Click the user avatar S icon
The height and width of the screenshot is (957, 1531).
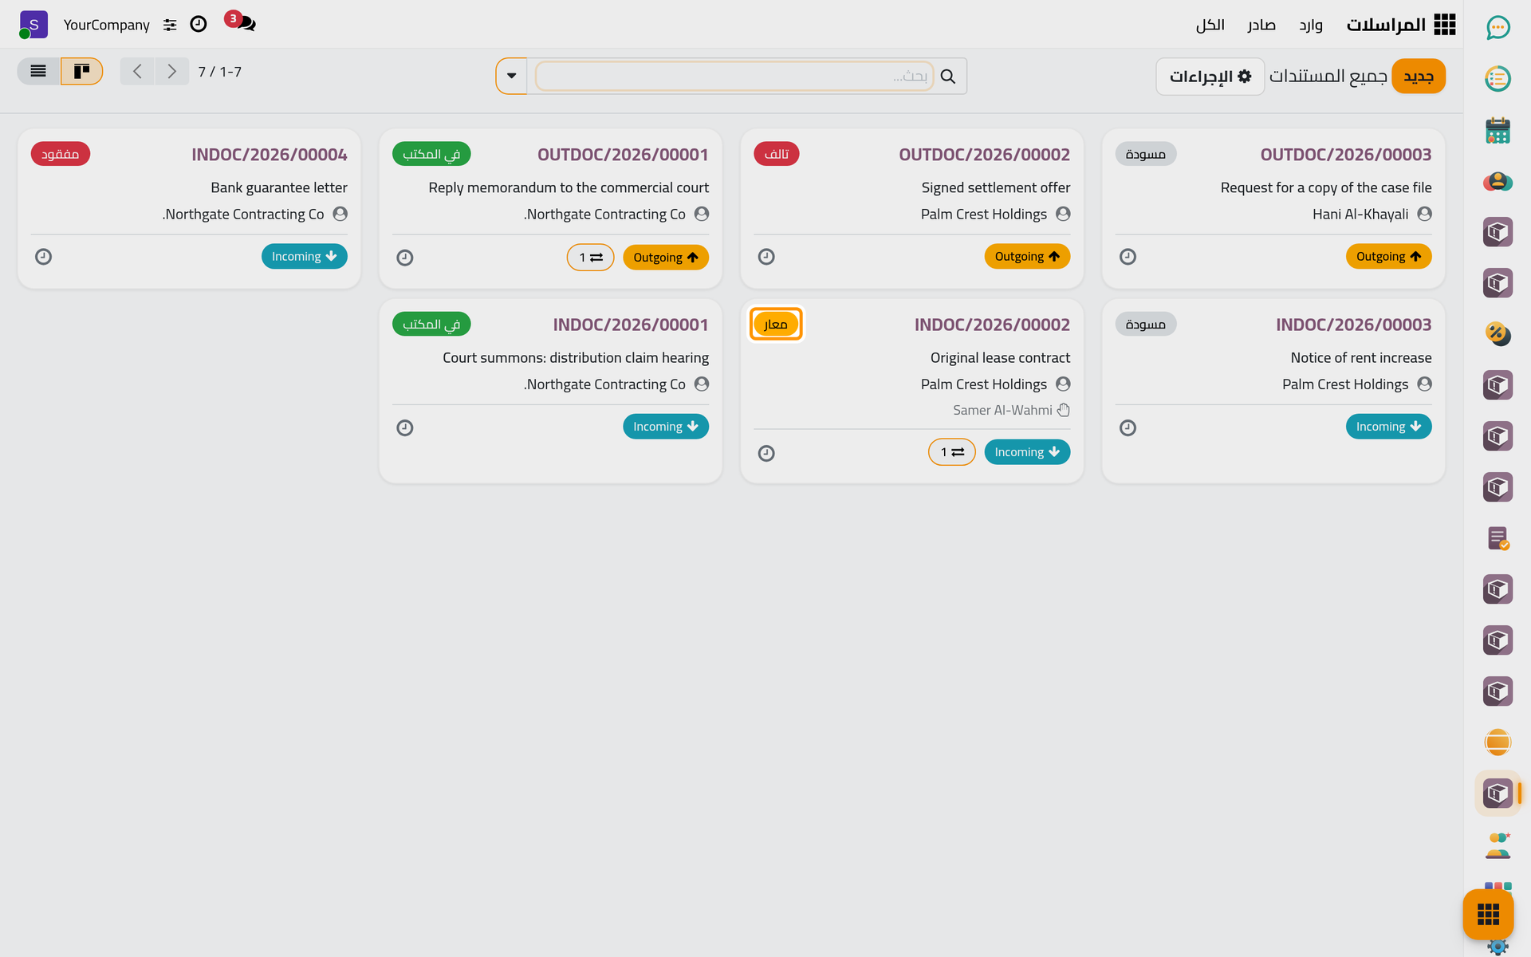33,24
